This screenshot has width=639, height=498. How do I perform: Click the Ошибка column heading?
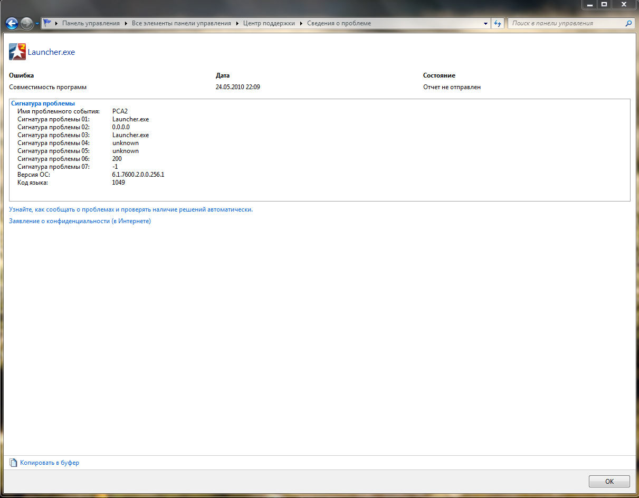[22, 75]
